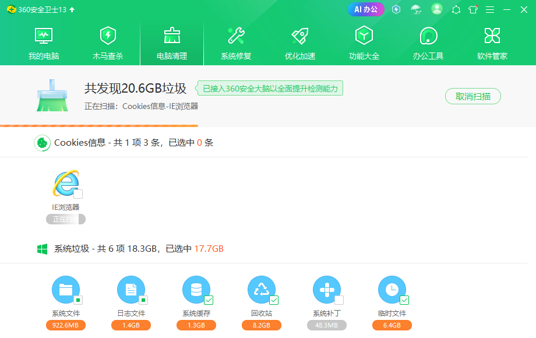The height and width of the screenshot is (338, 536).
Task: Click the 系统缓存 database icon
Action: [196, 290]
